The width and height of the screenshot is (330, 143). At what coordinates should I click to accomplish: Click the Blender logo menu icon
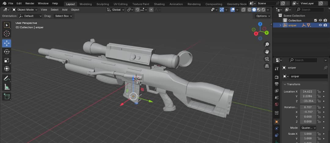pyautogui.click(x=4, y=3)
